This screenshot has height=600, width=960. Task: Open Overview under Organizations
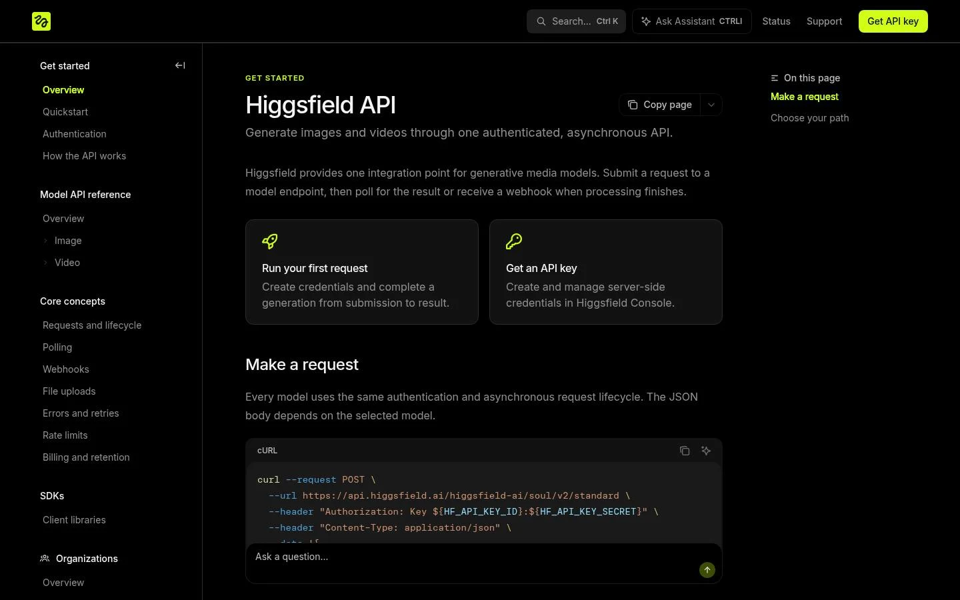(x=63, y=583)
